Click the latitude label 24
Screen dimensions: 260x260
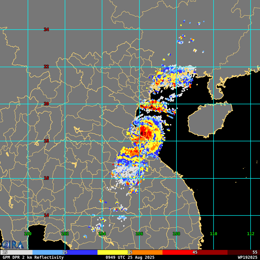(x=46, y=30)
